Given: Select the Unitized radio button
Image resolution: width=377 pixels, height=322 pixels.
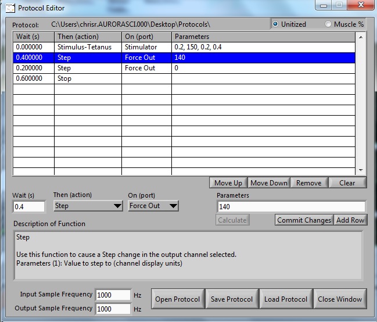Looking at the screenshot, I should click(275, 24).
